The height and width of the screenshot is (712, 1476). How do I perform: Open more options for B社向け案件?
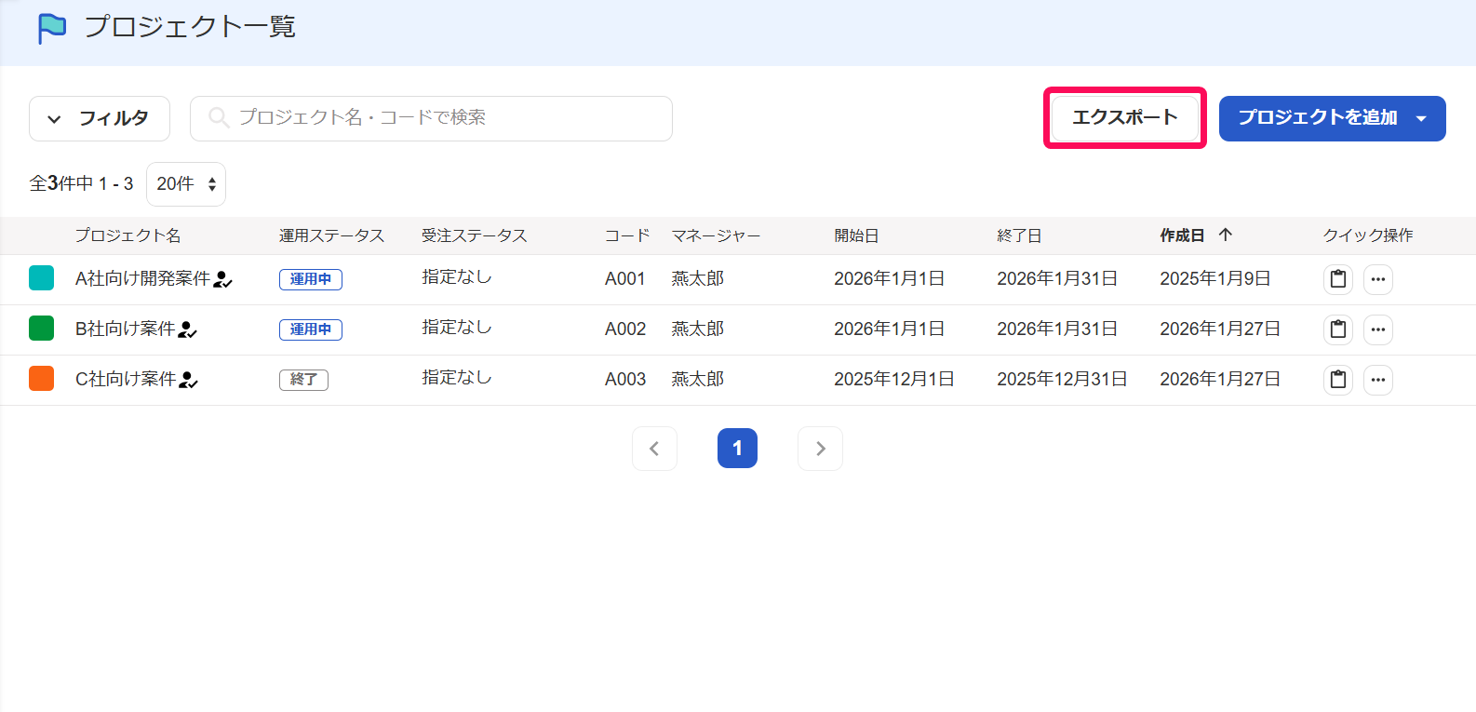click(x=1378, y=329)
